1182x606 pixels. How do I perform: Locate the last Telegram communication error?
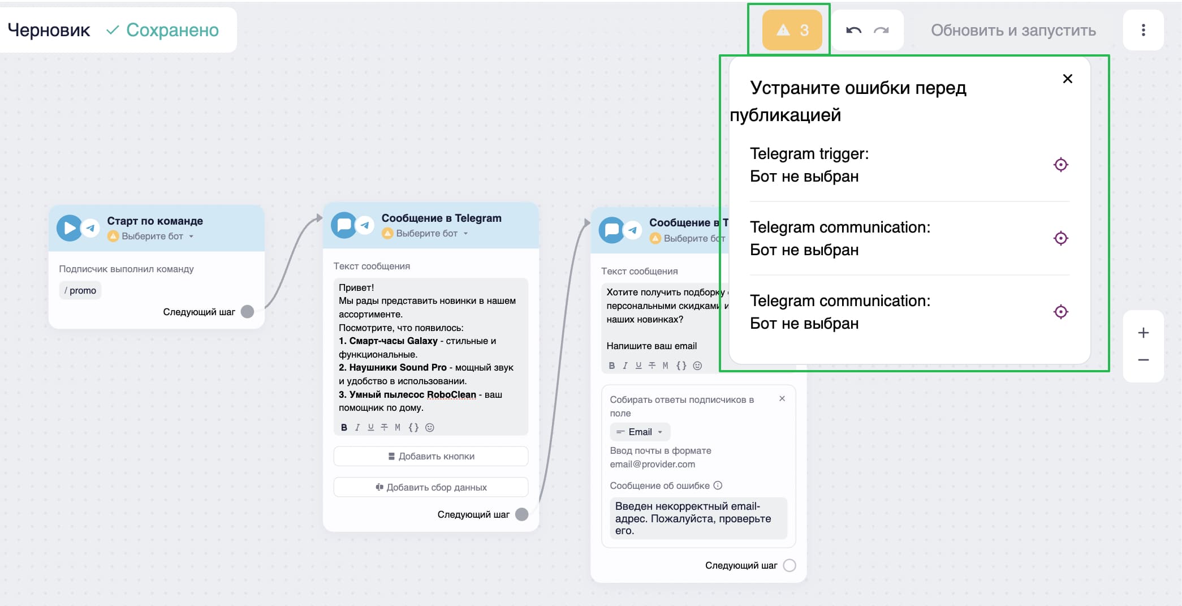tap(1060, 312)
